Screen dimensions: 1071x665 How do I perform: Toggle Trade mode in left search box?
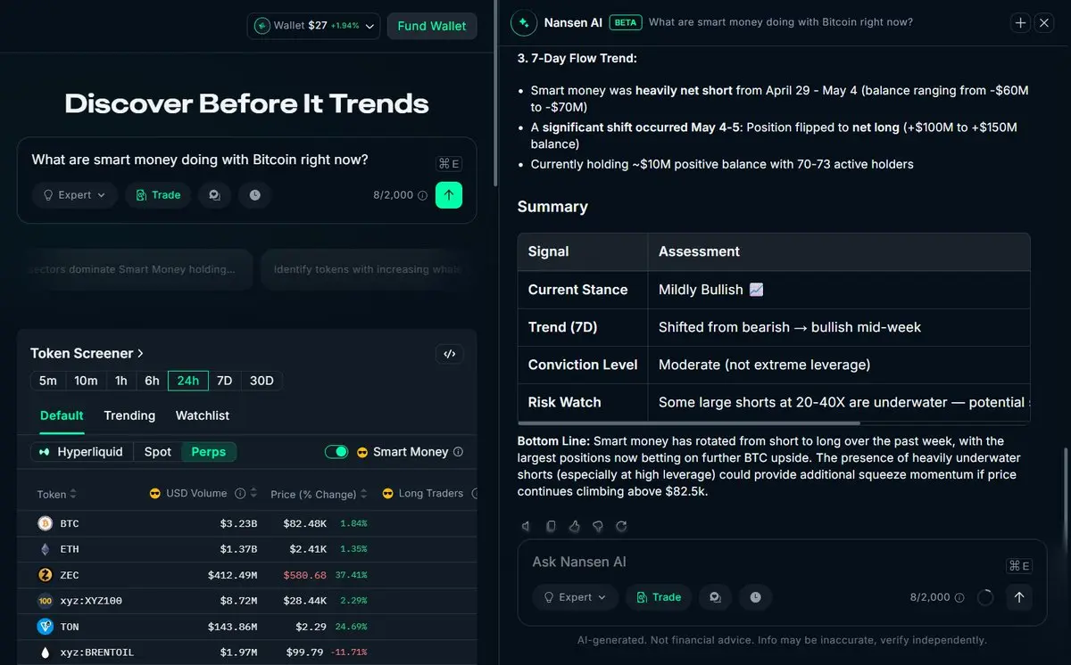coord(157,195)
